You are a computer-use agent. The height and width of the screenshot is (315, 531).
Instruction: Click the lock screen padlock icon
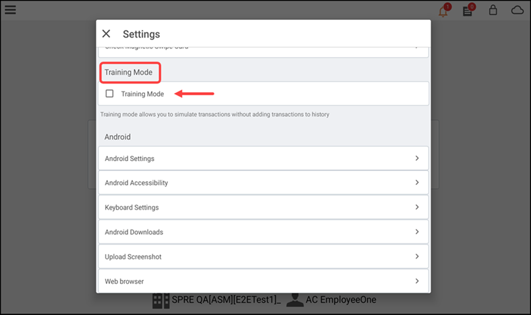(493, 11)
